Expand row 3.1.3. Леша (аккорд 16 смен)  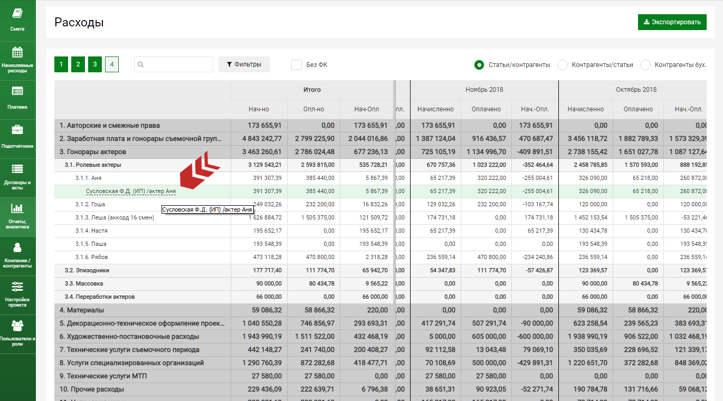coord(142,217)
